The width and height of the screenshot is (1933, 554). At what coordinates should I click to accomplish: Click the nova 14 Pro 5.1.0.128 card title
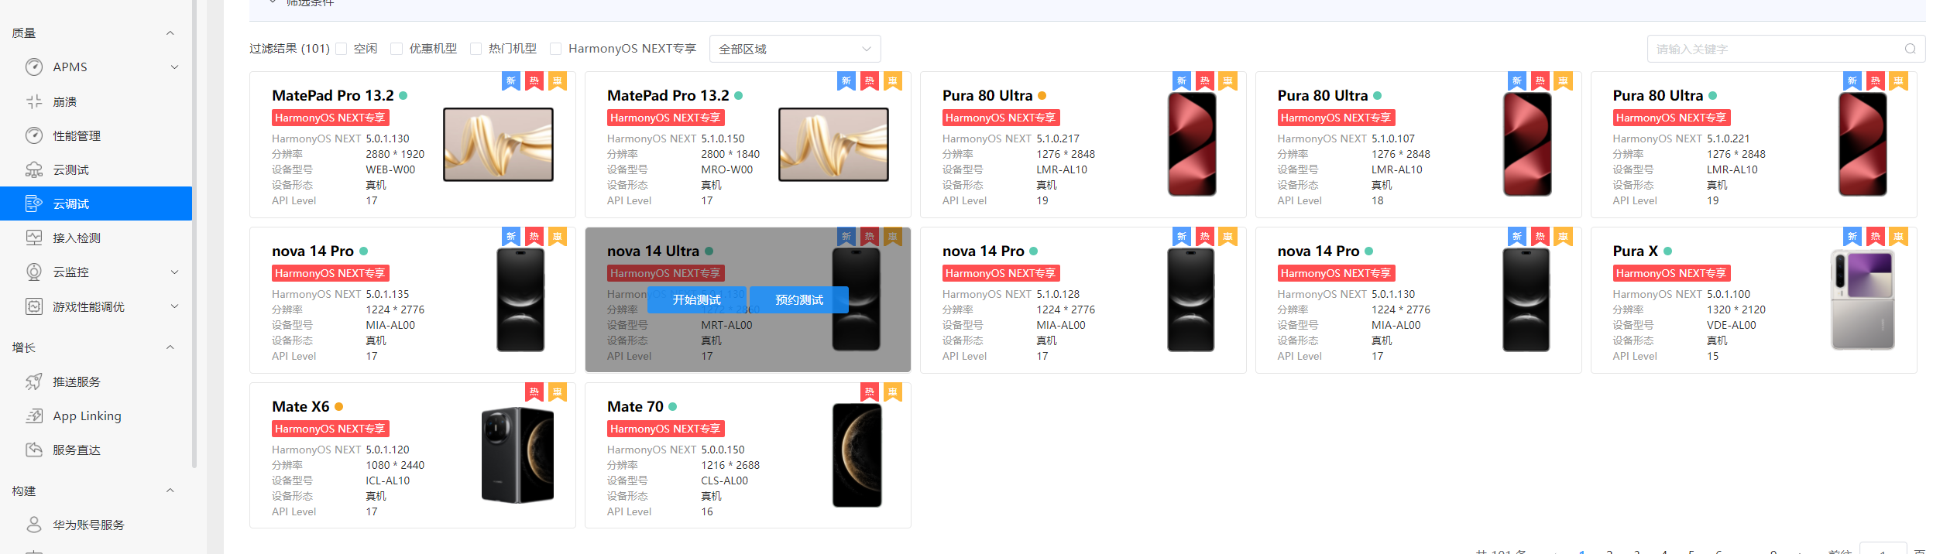coord(983,251)
